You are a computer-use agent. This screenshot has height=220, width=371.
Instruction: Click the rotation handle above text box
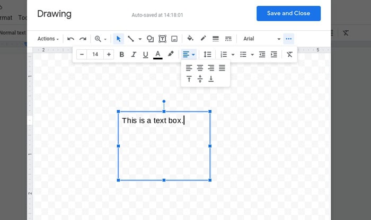(164, 101)
